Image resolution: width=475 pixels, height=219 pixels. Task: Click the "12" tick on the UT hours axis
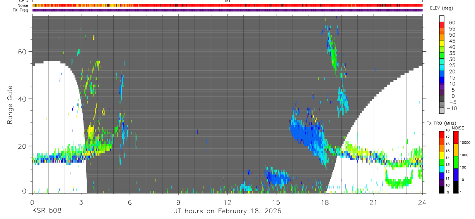coord(227,202)
